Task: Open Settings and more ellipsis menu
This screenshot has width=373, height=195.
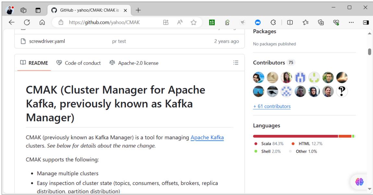Action: click(x=351, y=22)
